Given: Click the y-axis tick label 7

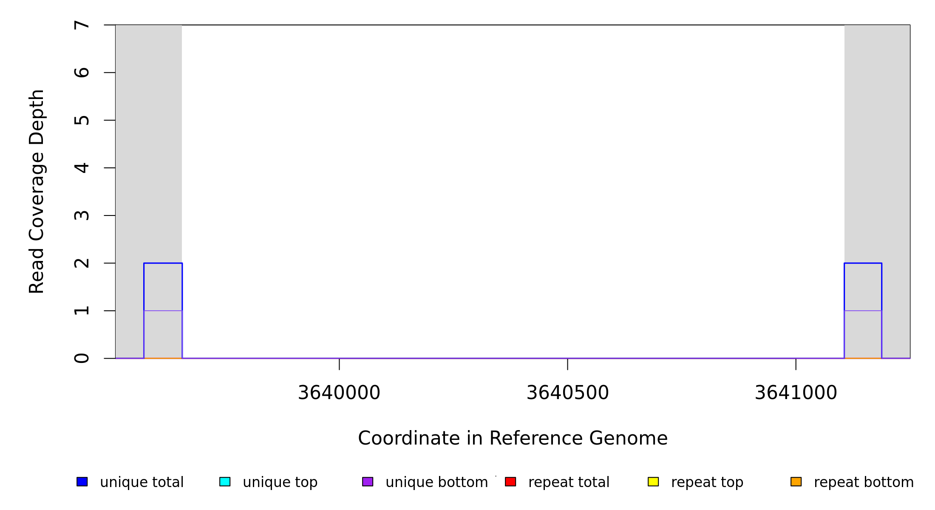Looking at the screenshot, I should pos(82,25).
